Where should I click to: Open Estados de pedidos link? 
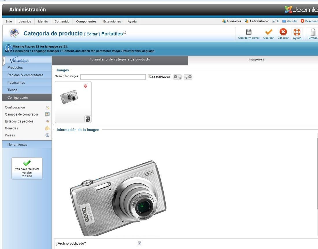point(19,121)
